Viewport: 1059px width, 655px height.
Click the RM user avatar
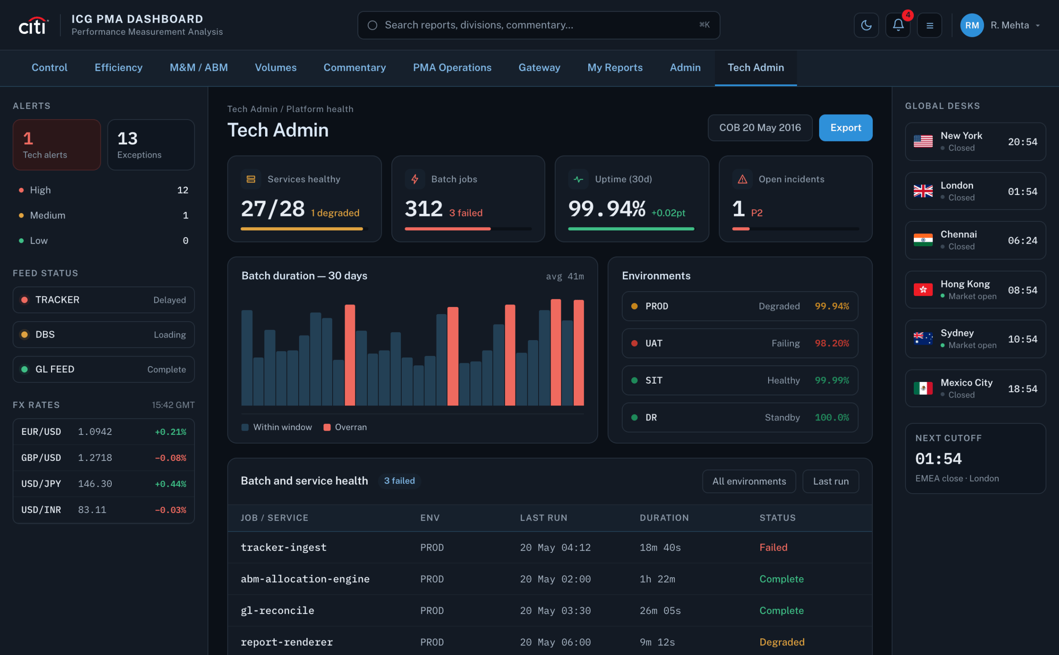pyautogui.click(x=971, y=25)
